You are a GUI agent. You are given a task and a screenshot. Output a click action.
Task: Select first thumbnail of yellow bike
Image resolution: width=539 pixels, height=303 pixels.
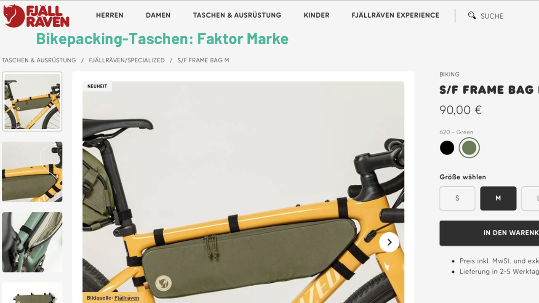point(32,101)
